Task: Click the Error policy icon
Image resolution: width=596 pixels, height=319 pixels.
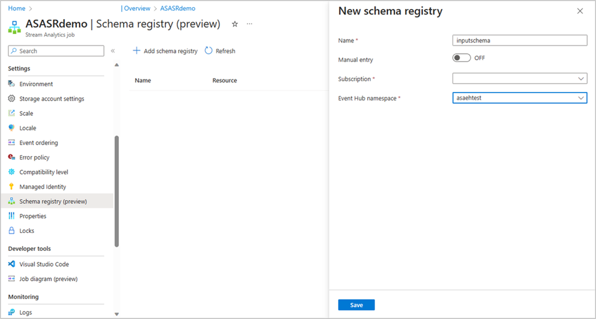Action: (12, 157)
